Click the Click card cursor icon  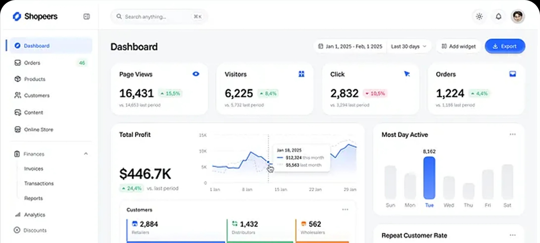(407, 74)
